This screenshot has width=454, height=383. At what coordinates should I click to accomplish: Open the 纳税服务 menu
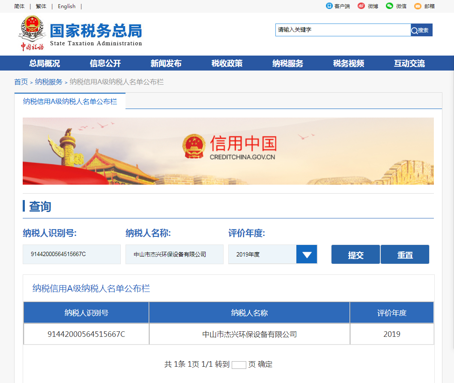click(x=288, y=63)
